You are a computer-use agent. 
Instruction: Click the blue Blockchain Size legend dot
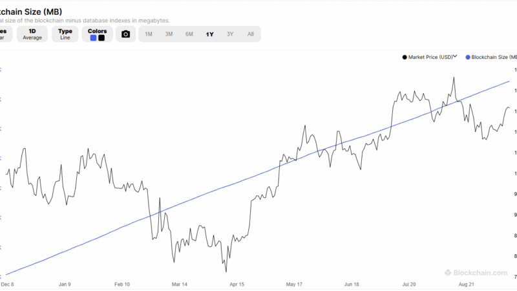click(468, 57)
